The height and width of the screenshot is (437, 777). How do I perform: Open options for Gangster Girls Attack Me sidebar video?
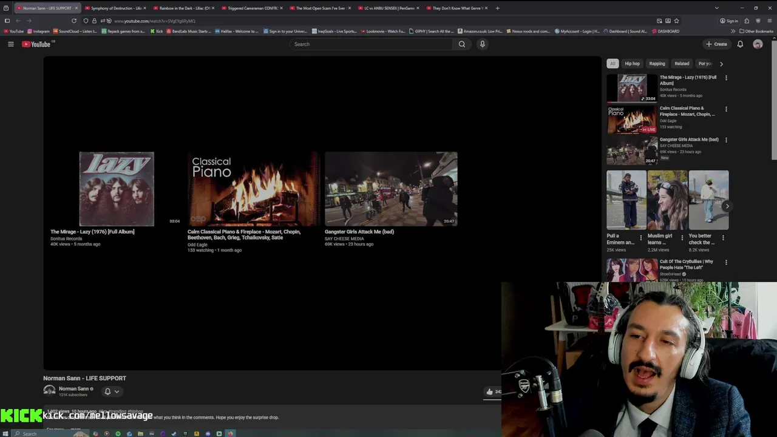tap(726, 140)
